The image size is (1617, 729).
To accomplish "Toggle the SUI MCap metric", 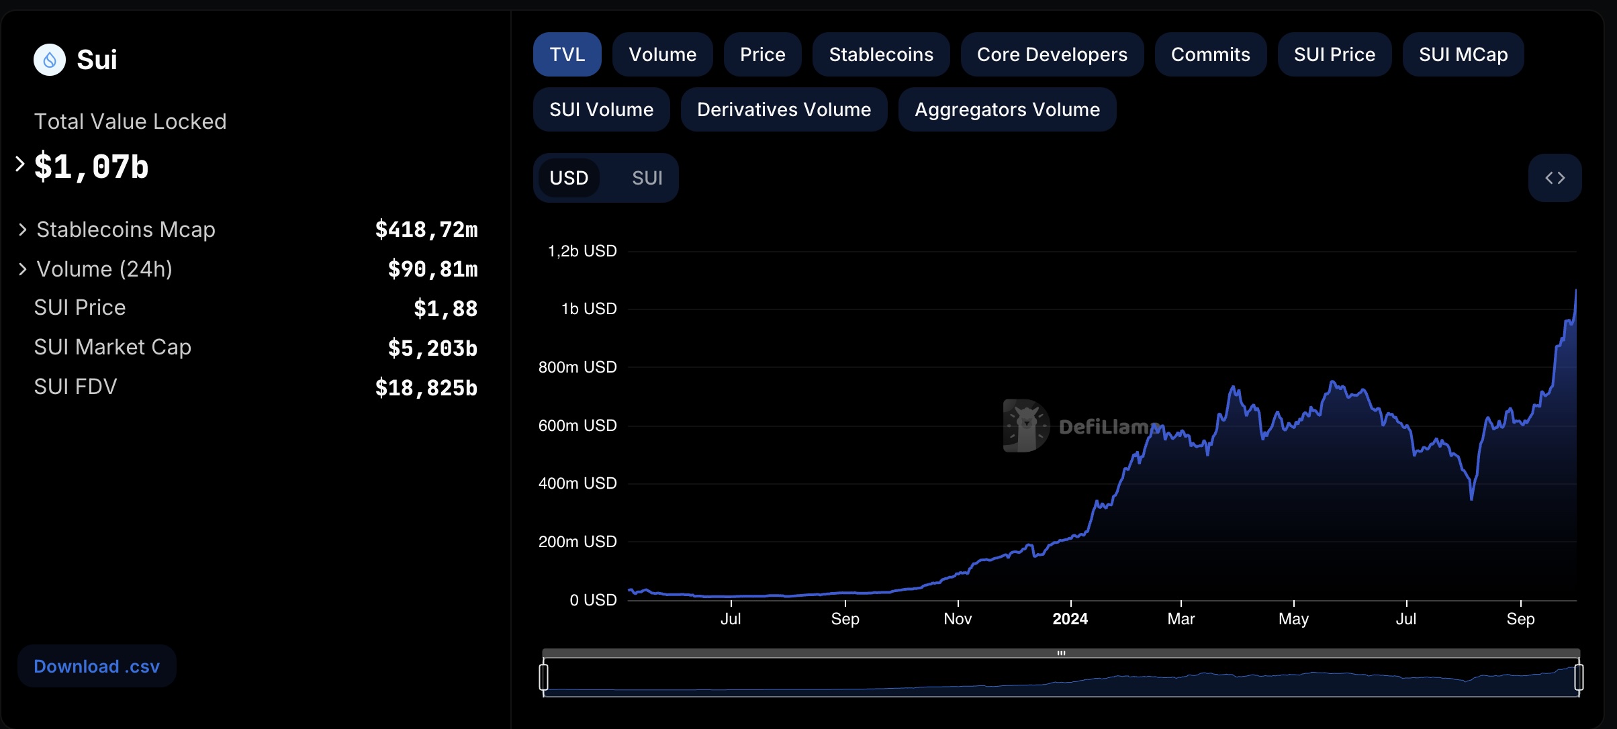I will pyautogui.click(x=1463, y=54).
